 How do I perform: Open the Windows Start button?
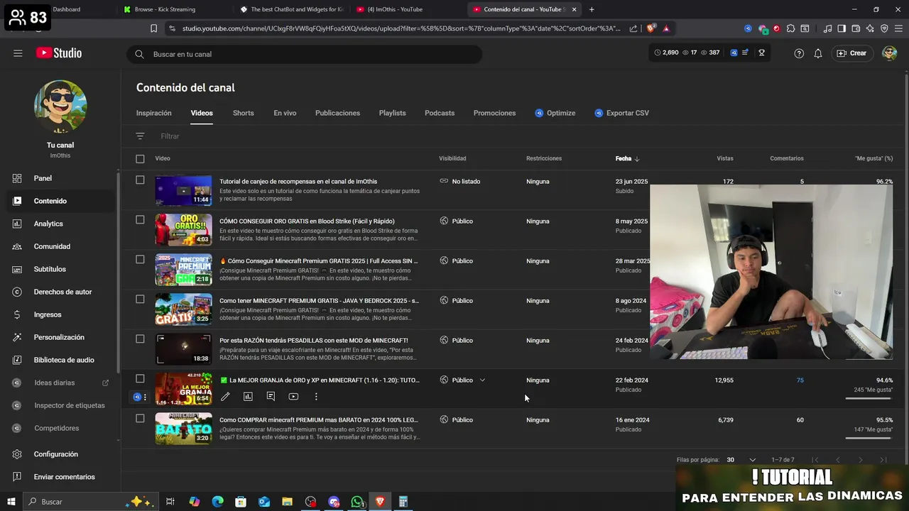click(11, 502)
